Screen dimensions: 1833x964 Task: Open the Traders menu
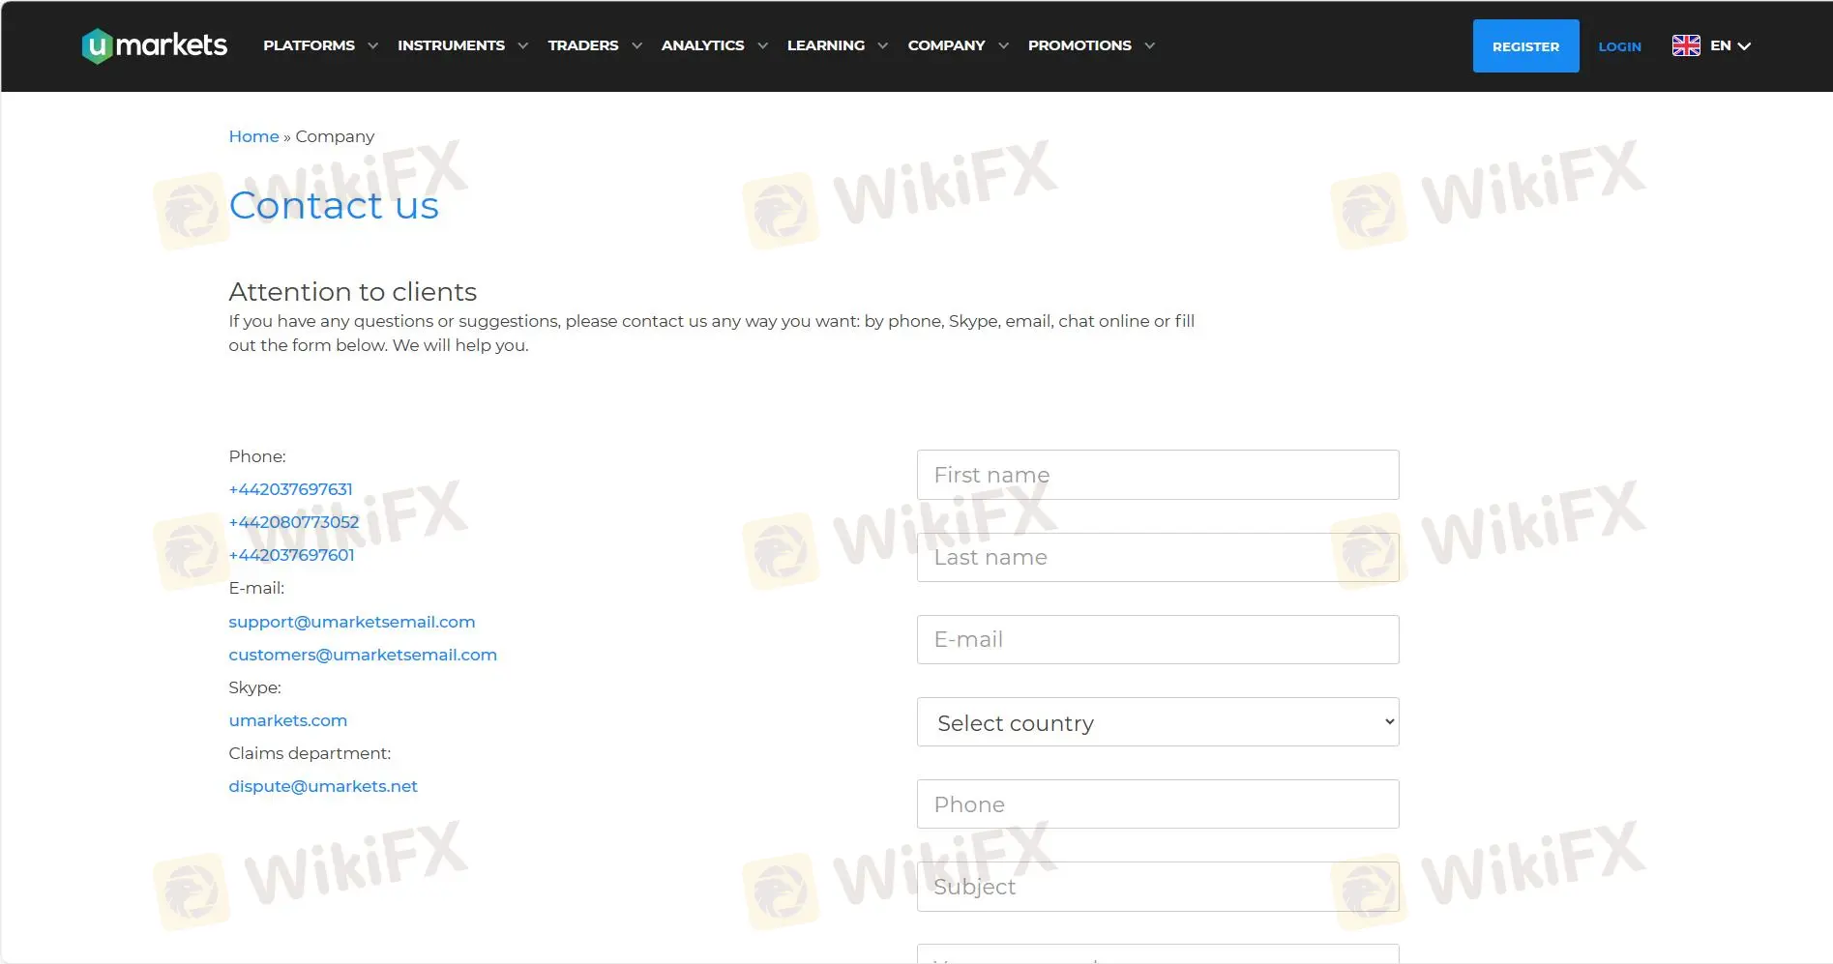583,45
